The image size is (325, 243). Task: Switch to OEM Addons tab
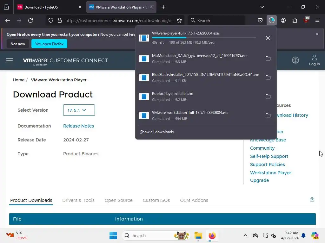tap(194, 200)
